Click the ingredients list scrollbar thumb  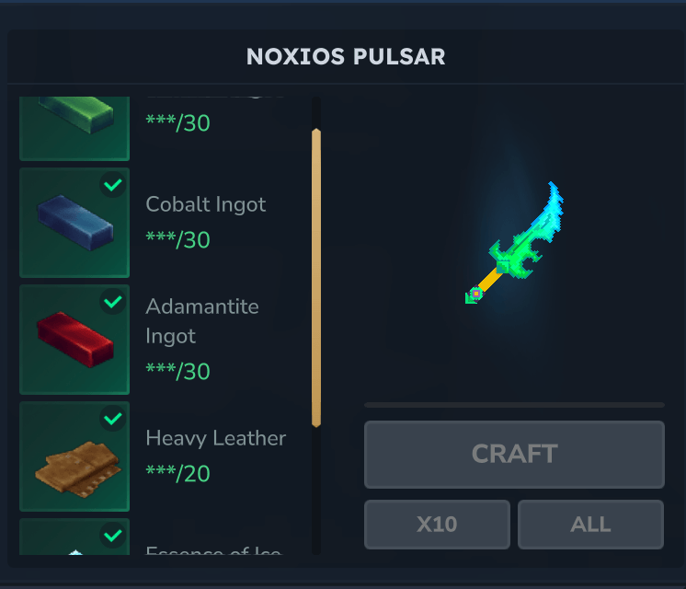point(316,278)
